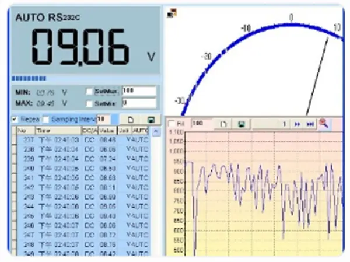Uncheck the Repeat checkbox
This screenshot has width=350, height=262.
15,119
